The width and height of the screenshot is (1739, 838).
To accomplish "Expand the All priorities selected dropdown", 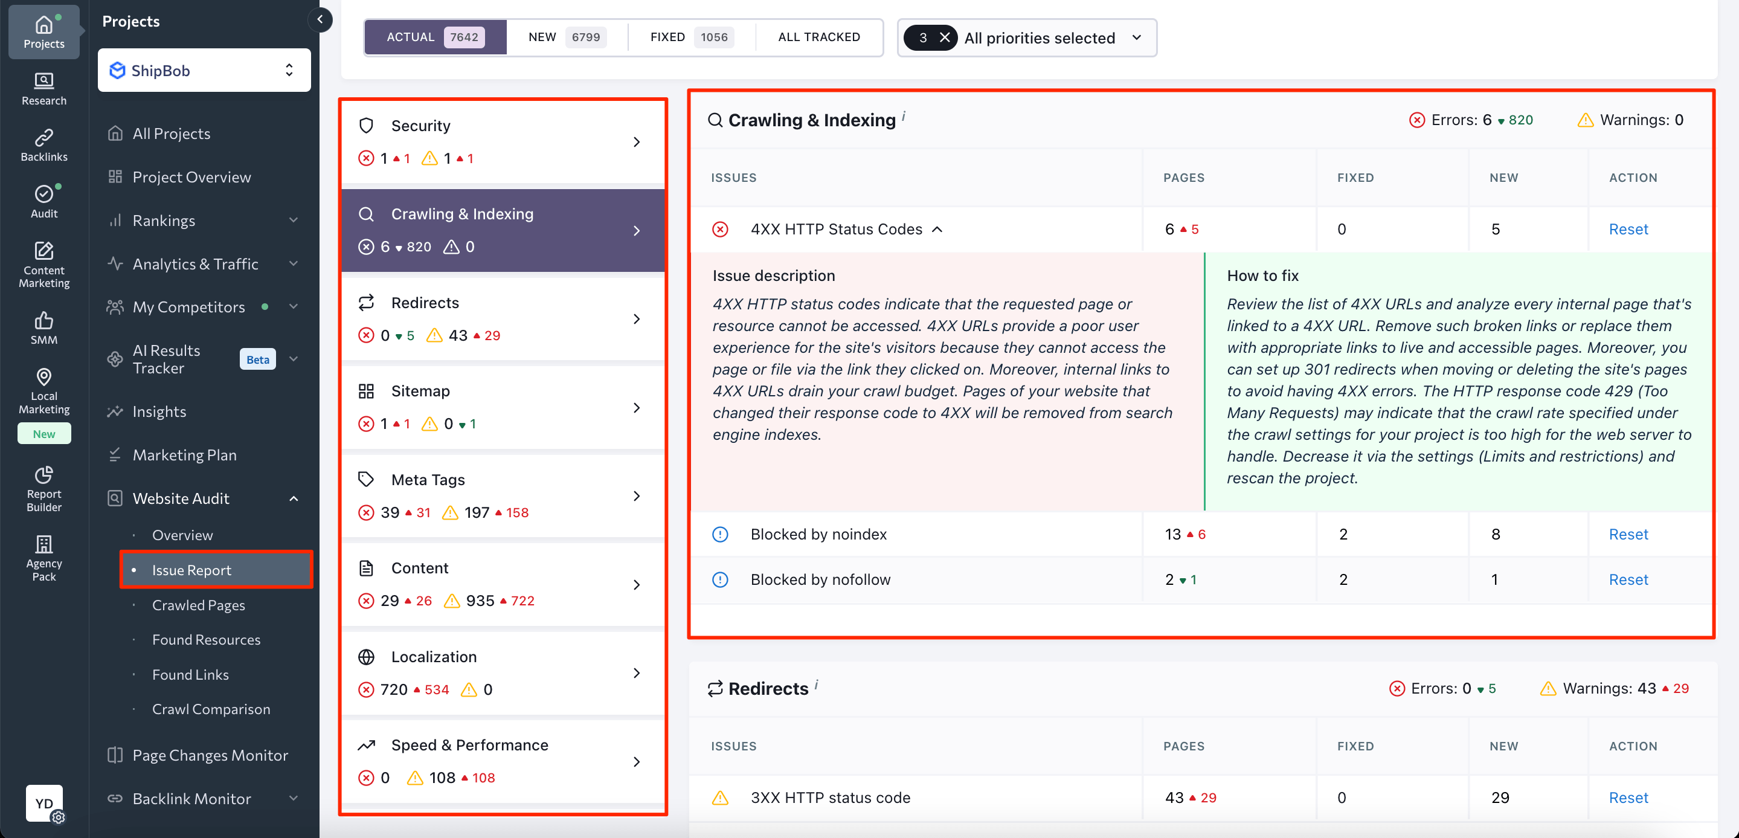I will coord(1138,37).
